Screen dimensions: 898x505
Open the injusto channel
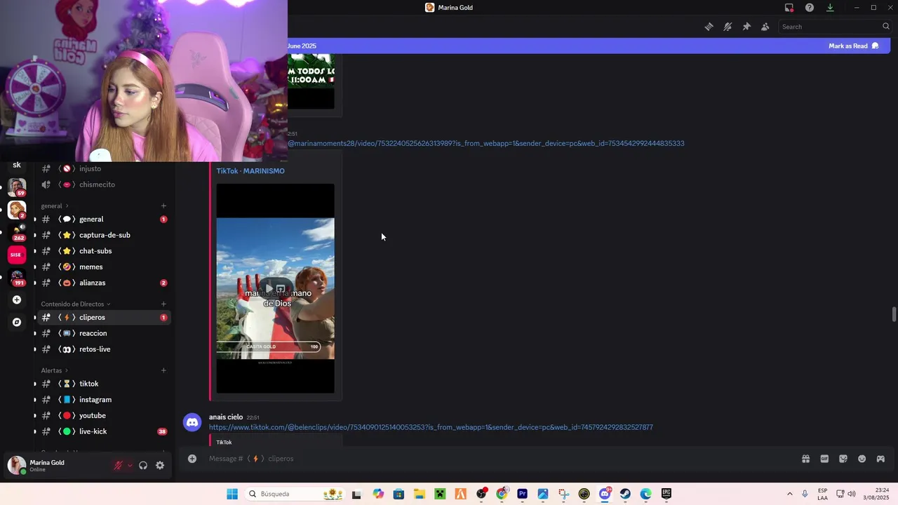pyautogui.click(x=103, y=168)
